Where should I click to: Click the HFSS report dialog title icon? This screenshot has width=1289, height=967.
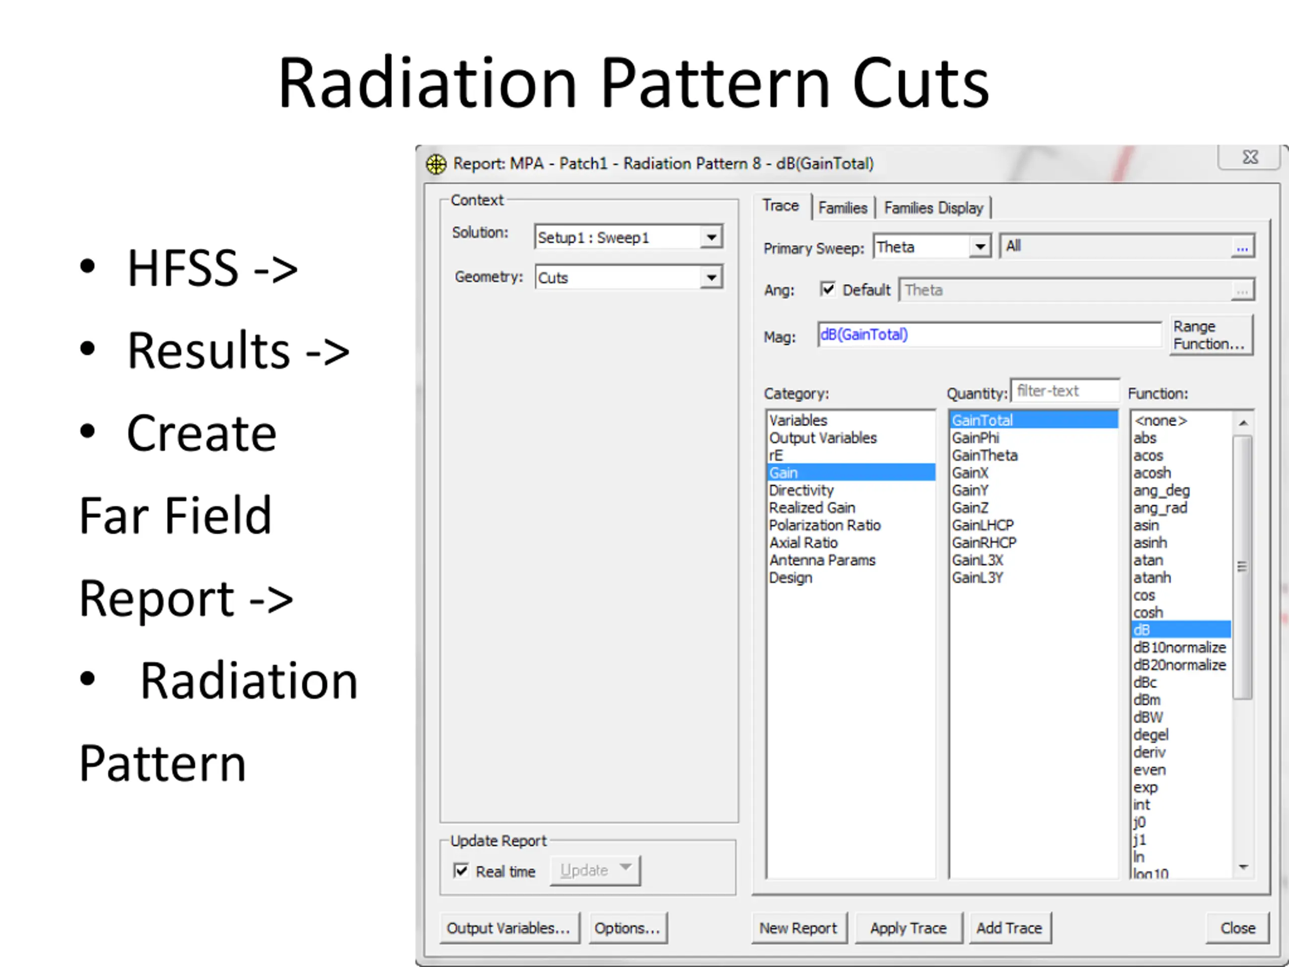click(436, 164)
